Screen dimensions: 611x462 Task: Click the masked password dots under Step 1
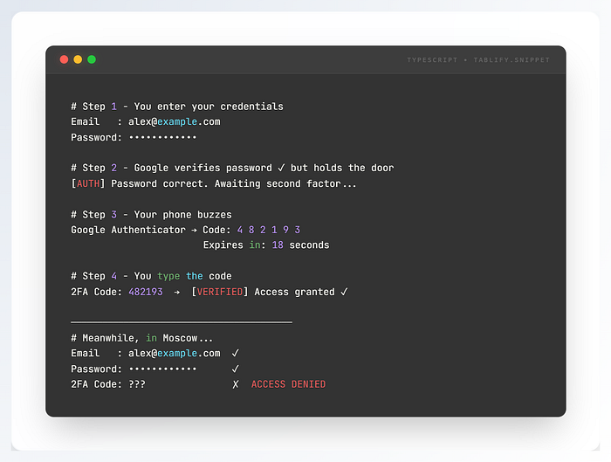(163, 137)
